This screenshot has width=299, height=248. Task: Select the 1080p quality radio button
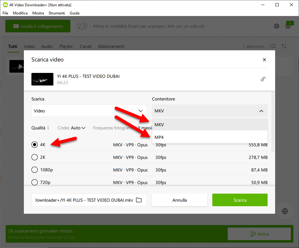click(x=35, y=170)
